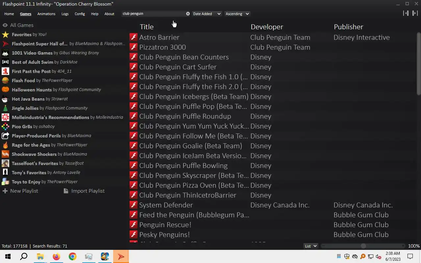Open Molleindustria's Recommendations playlist icon

[5, 117]
